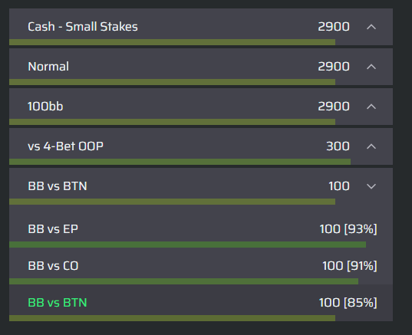
Task: Choose the BB vs CO option
Action: [x=201, y=266]
